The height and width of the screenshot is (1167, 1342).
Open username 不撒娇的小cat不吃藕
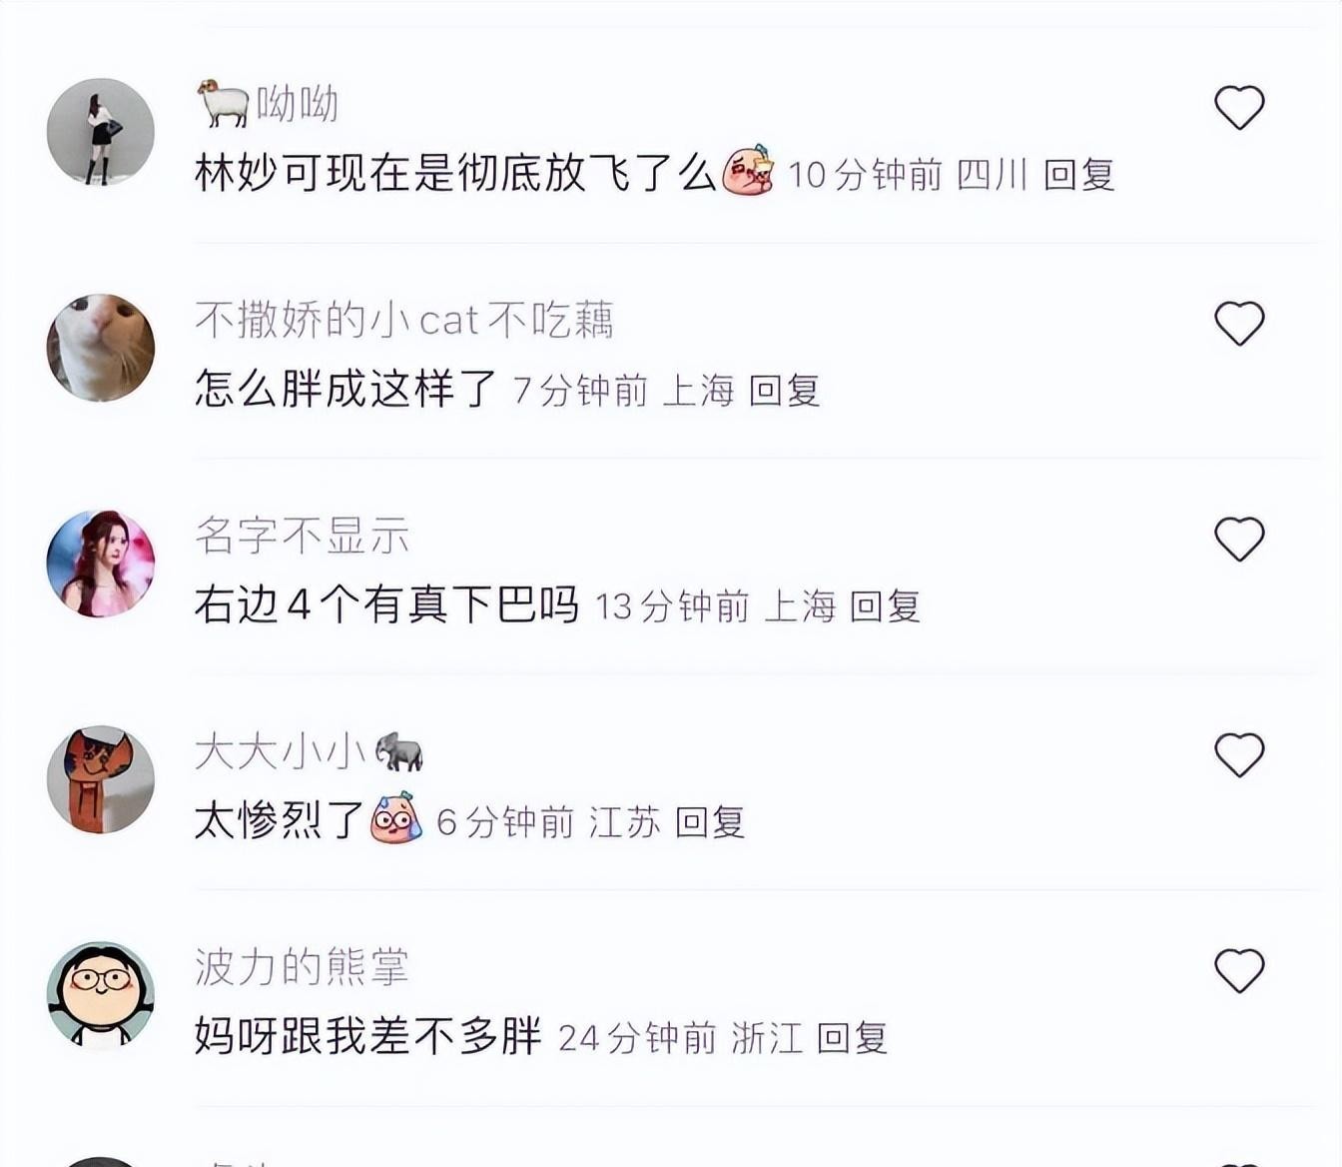coord(403,320)
